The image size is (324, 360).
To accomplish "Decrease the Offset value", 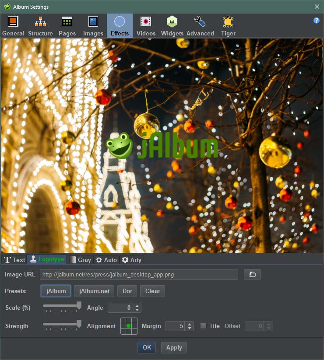I will coord(269,329).
